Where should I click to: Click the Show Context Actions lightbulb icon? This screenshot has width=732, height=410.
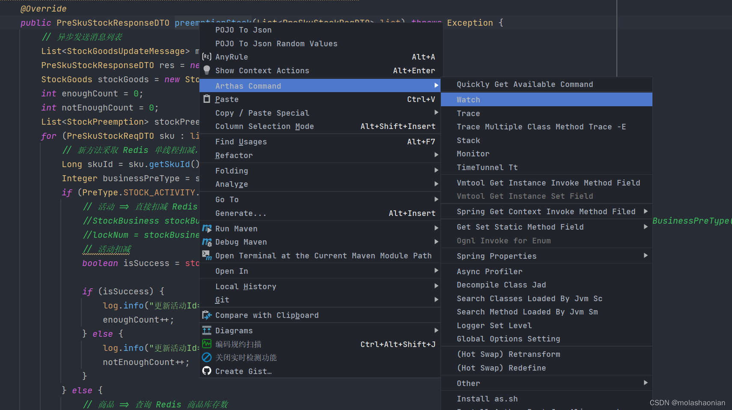click(x=207, y=70)
